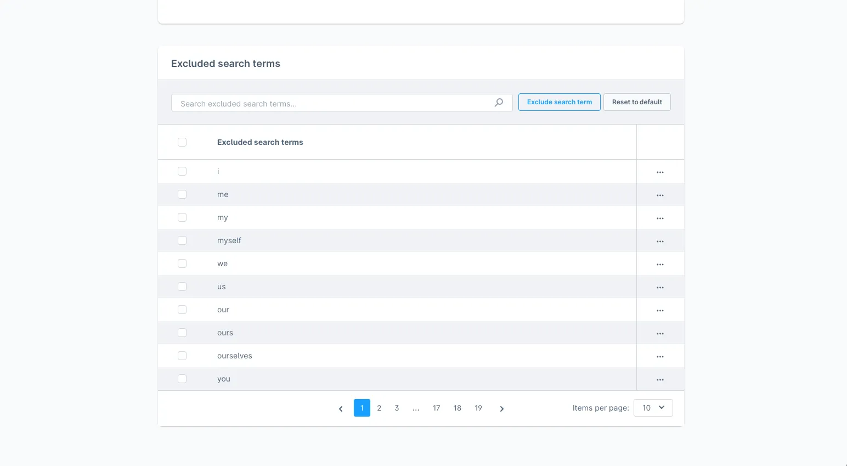Tick the checkbox beside 'ours'
Image resolution: width=847 pixels, height=466 pixels.
(x=182, y=333)
